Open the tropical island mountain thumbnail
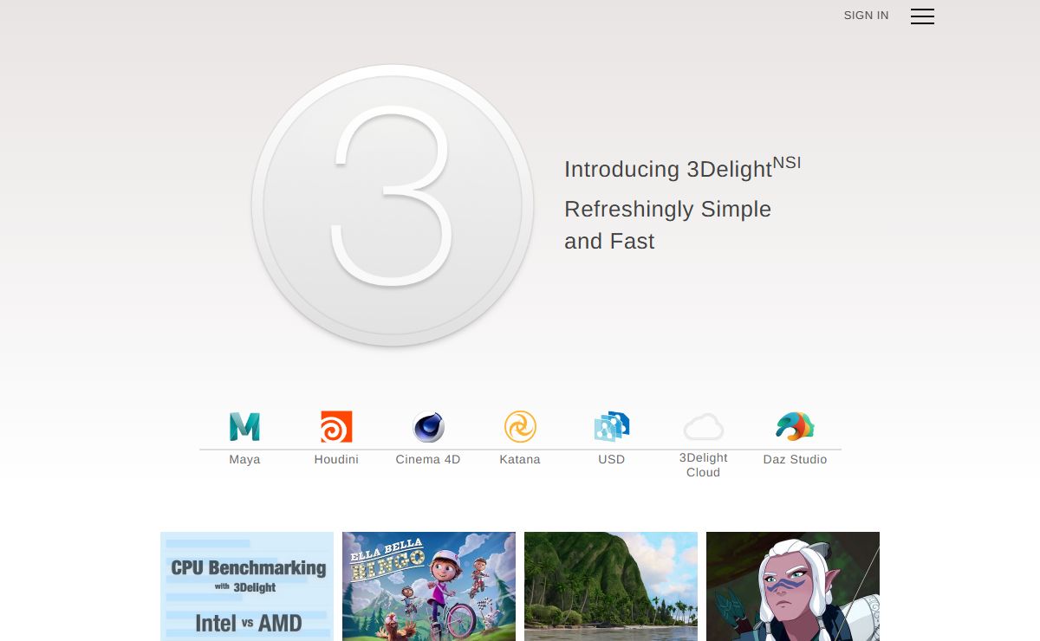Image resolution: width=1040 pixels, height=641 pixels. [611, 586]
